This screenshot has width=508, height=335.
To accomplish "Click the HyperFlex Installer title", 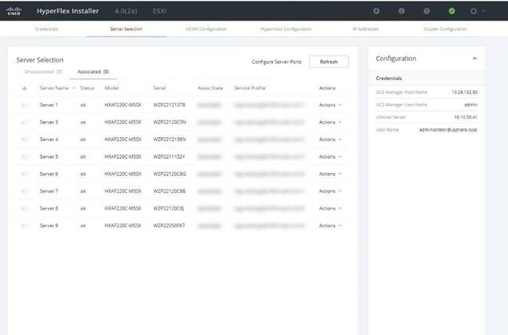I will [68, 11].
